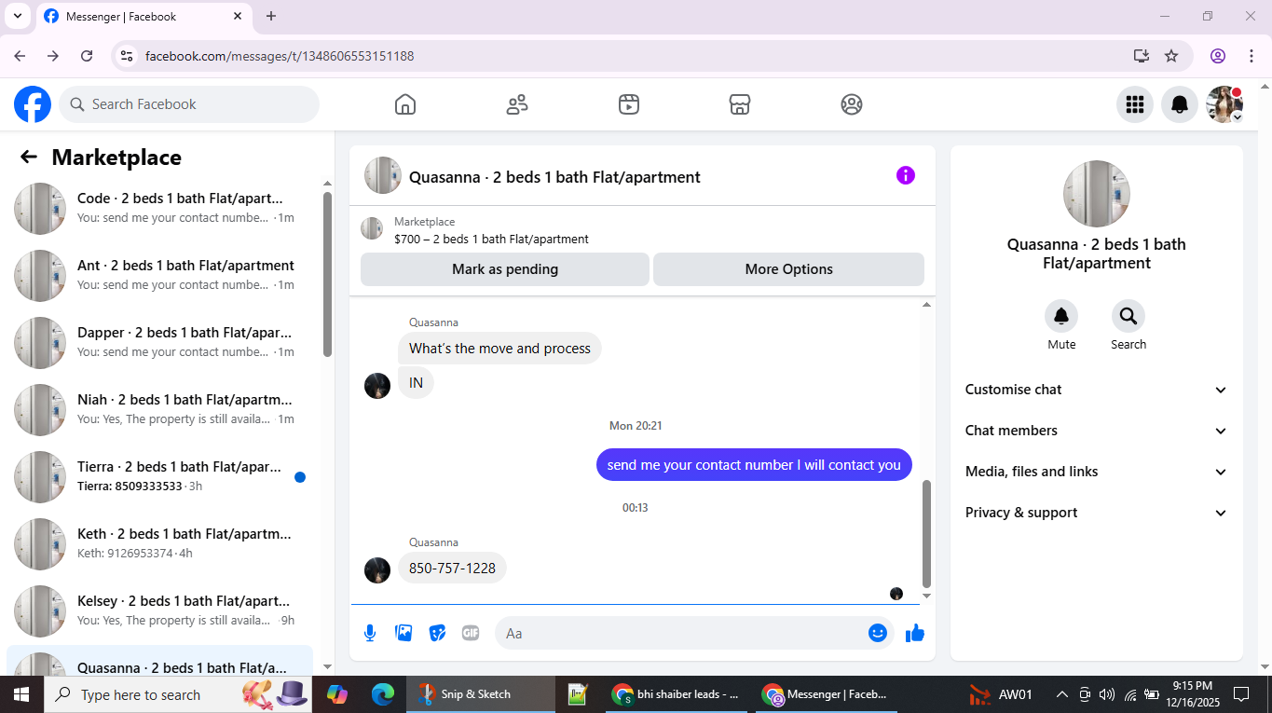Click the conversation list scrollbar

tap(327, 273)
